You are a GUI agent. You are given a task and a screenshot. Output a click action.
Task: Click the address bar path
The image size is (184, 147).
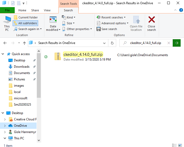tap(57, 43)
